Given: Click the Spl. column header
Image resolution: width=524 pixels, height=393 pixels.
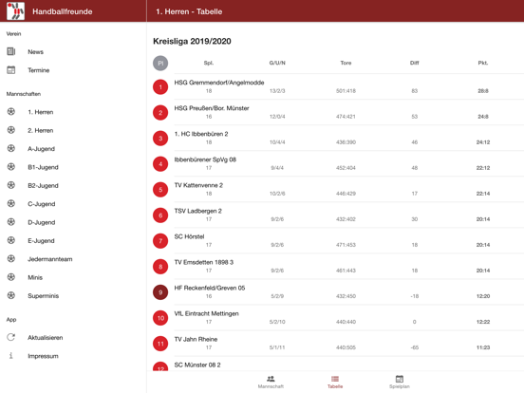Looking at the screenshot, I should pyautogui.click(x=209, y=63).
